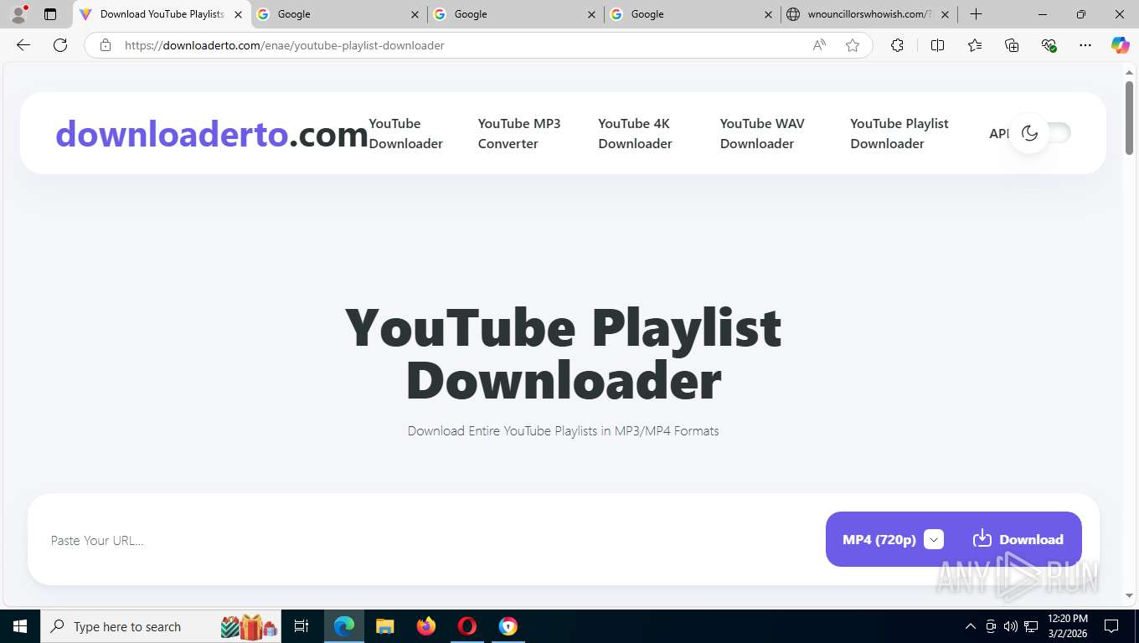This screenshot has height=643, width=1139.
Task: Open the volume control icon
Action: (1011, 626)
